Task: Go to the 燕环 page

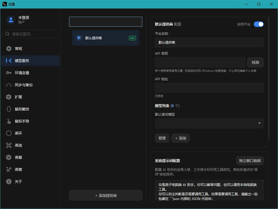Action: (x=31, y=133)
